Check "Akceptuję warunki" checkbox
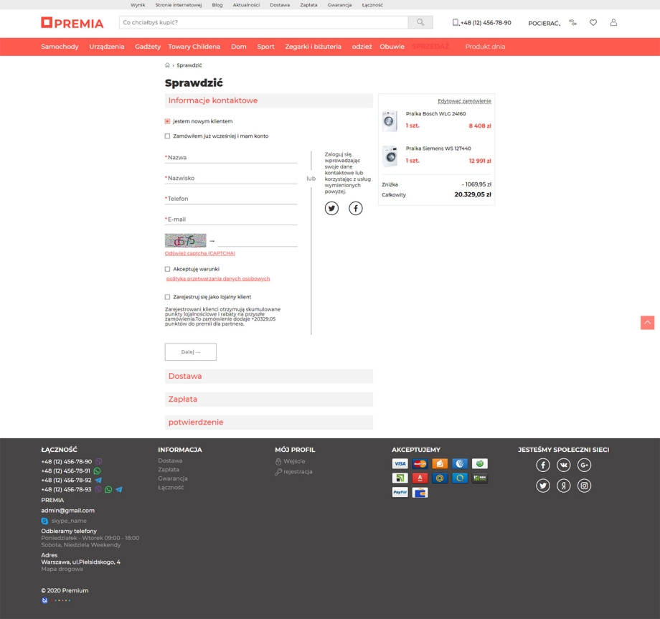 tap(168, 269)
